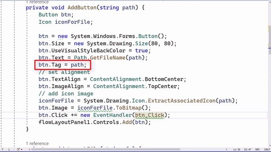This screenshot has width=271, height=152.
Task: Click 'new' keyword on btn assignment line
Action: tap(63, 36)
